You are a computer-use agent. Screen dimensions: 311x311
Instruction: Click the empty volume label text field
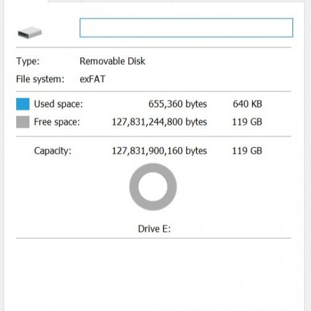pyautogui.click(x=186, y=28)
